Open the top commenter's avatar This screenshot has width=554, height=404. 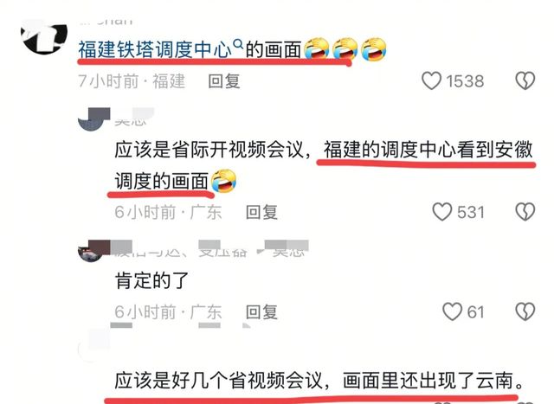(44, 36)
